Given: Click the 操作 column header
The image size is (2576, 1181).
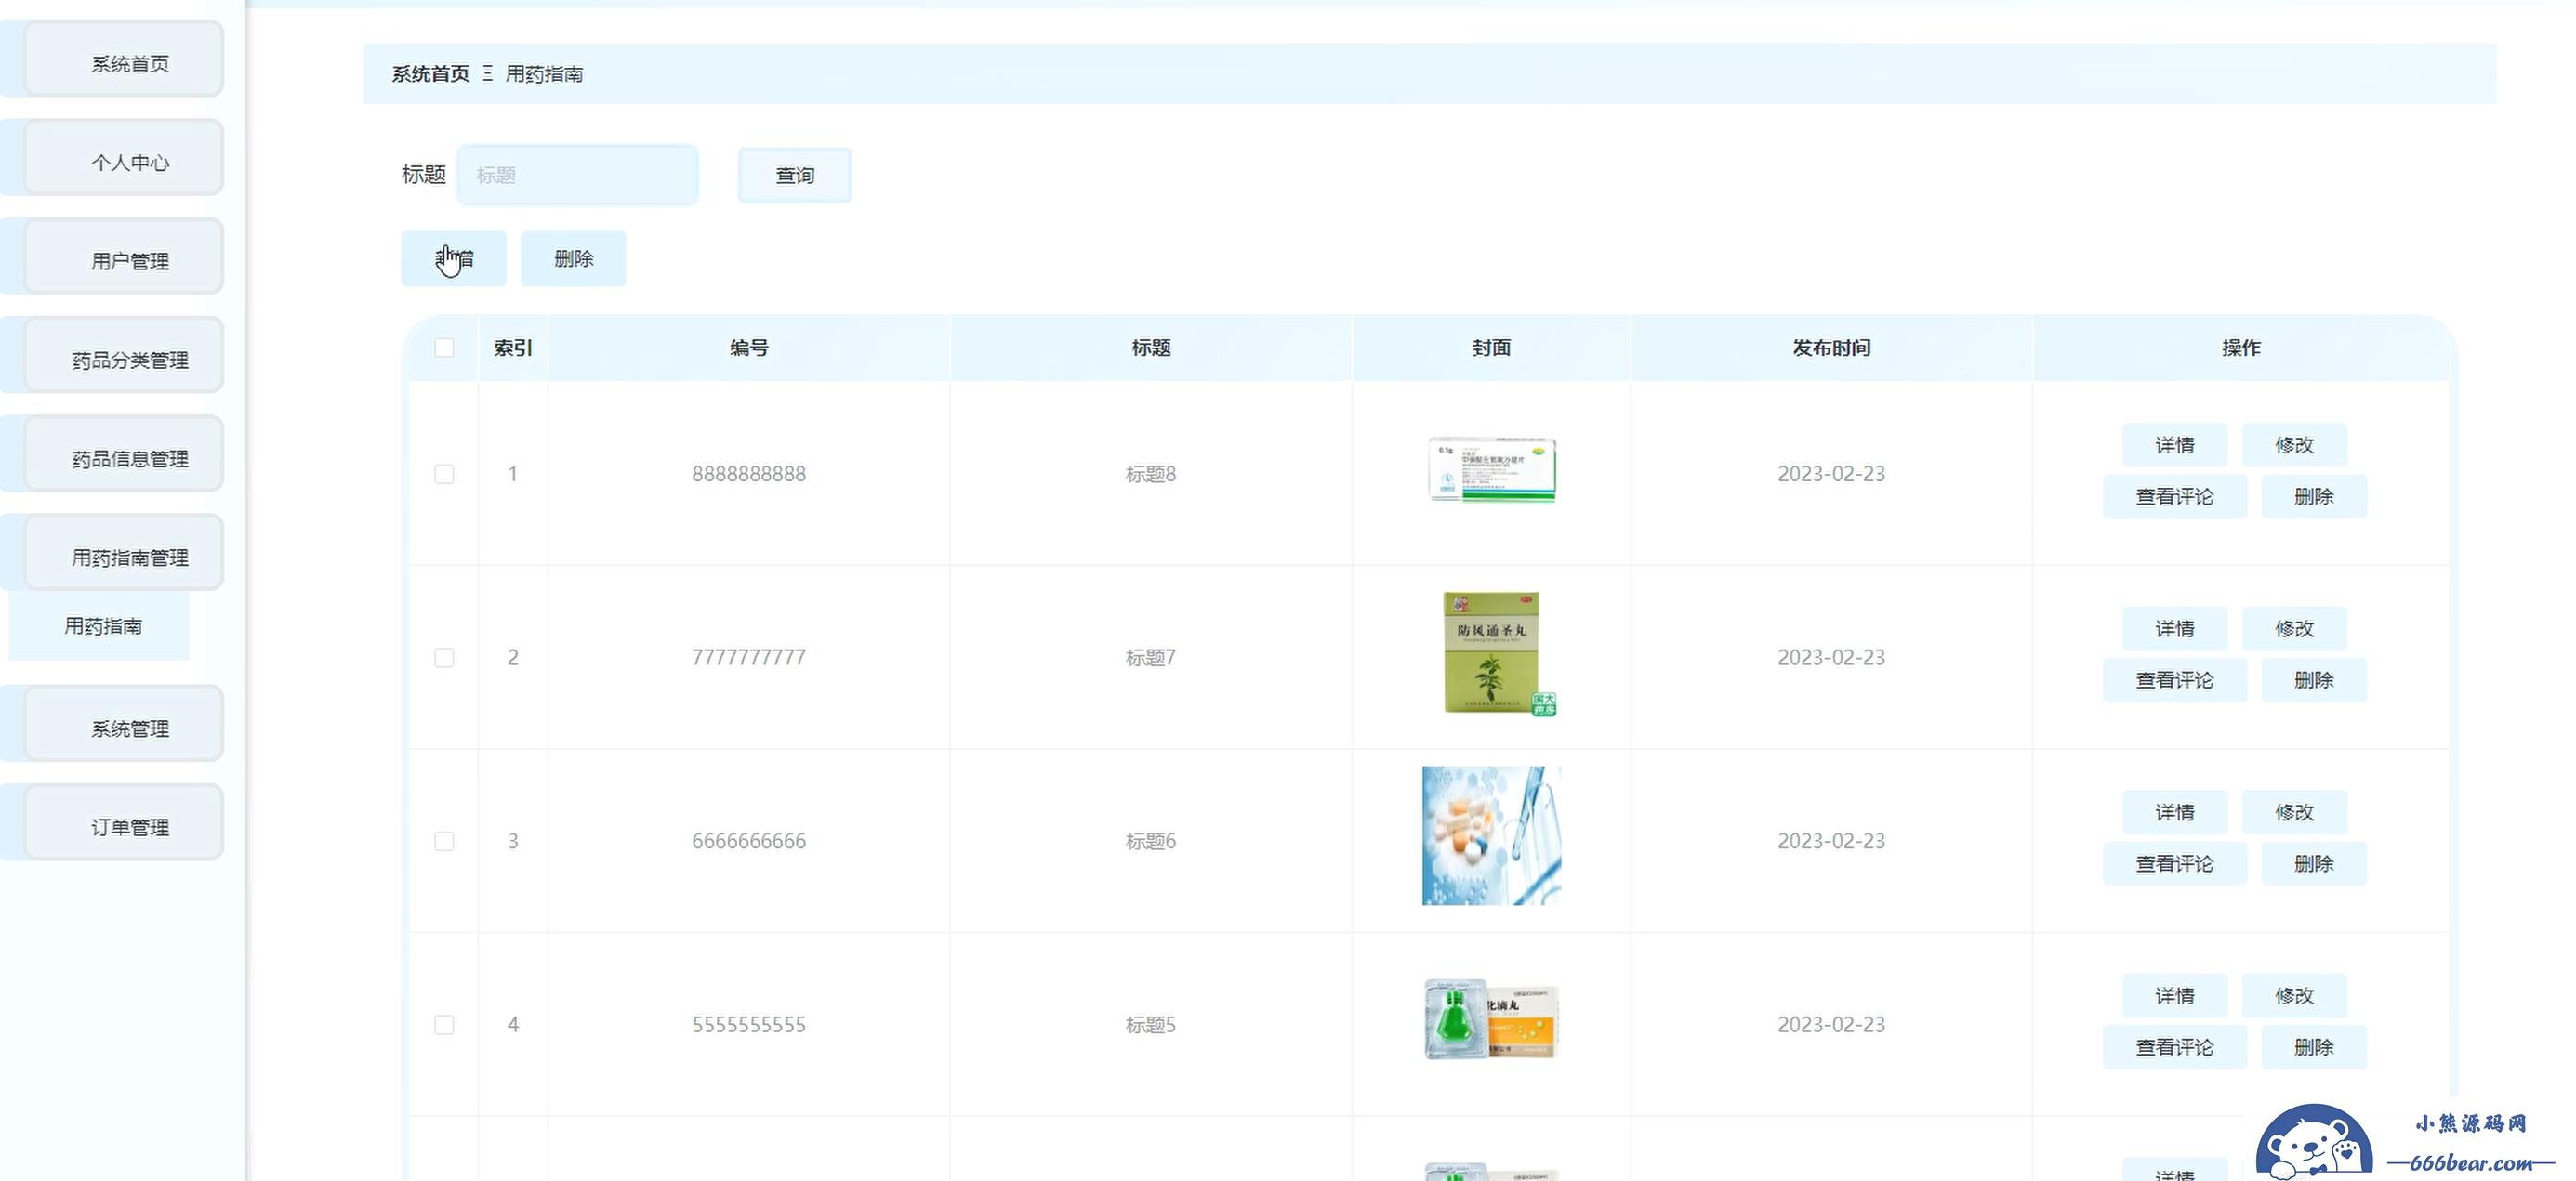Looking at the screenshot, I should (2241, 348).
